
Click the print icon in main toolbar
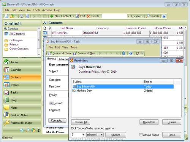coord(22,16)
